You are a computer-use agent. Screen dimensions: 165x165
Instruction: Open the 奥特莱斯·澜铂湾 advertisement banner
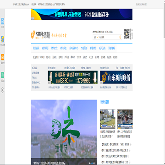click(73, 77)
